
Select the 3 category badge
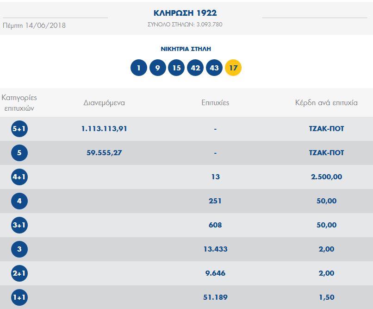tap(19, 249)
